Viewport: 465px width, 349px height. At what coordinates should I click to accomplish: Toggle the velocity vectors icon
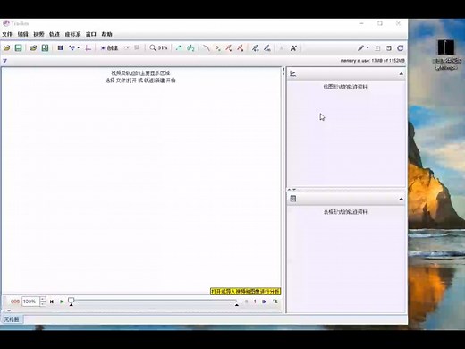229,48
